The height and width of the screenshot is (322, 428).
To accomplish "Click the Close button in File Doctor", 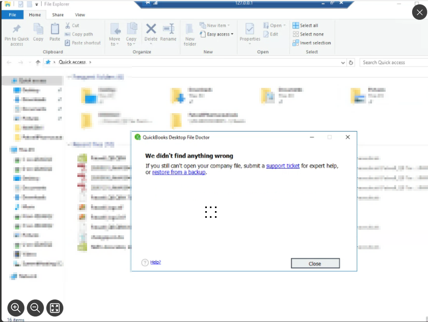I will tap(315, 263).
